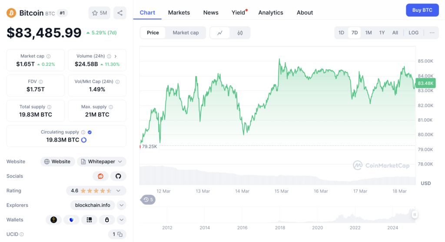Click the $83,485.99 price value
The image size is (445, 242).
click(44, 33)
